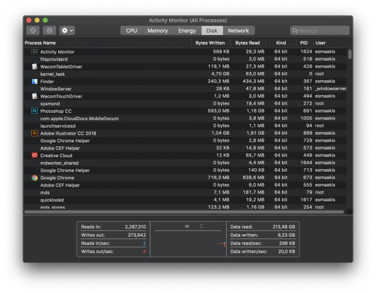Click the 1,91 GB bytes read cell

click(256, 133)
